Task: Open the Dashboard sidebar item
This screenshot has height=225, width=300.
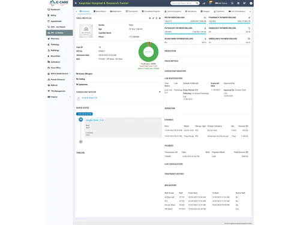Action: 59,10
